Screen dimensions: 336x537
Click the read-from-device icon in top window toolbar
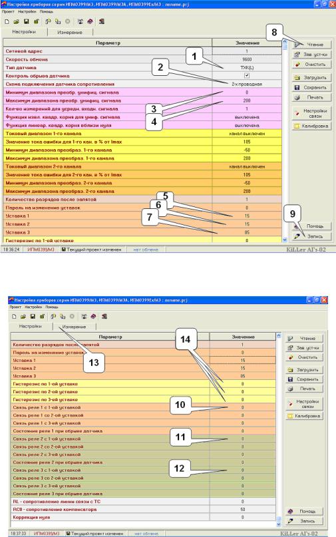pos(48,21)
